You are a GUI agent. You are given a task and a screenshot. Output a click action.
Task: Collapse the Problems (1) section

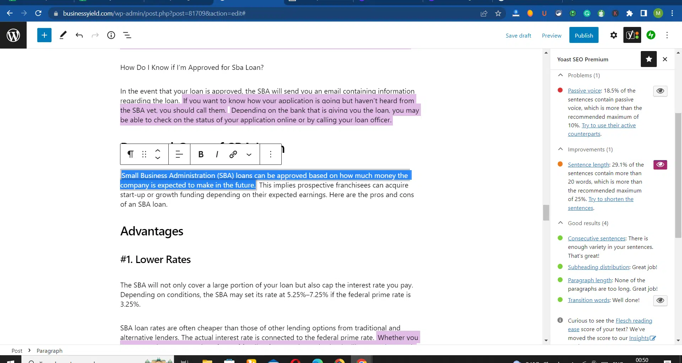pos(561,75)
